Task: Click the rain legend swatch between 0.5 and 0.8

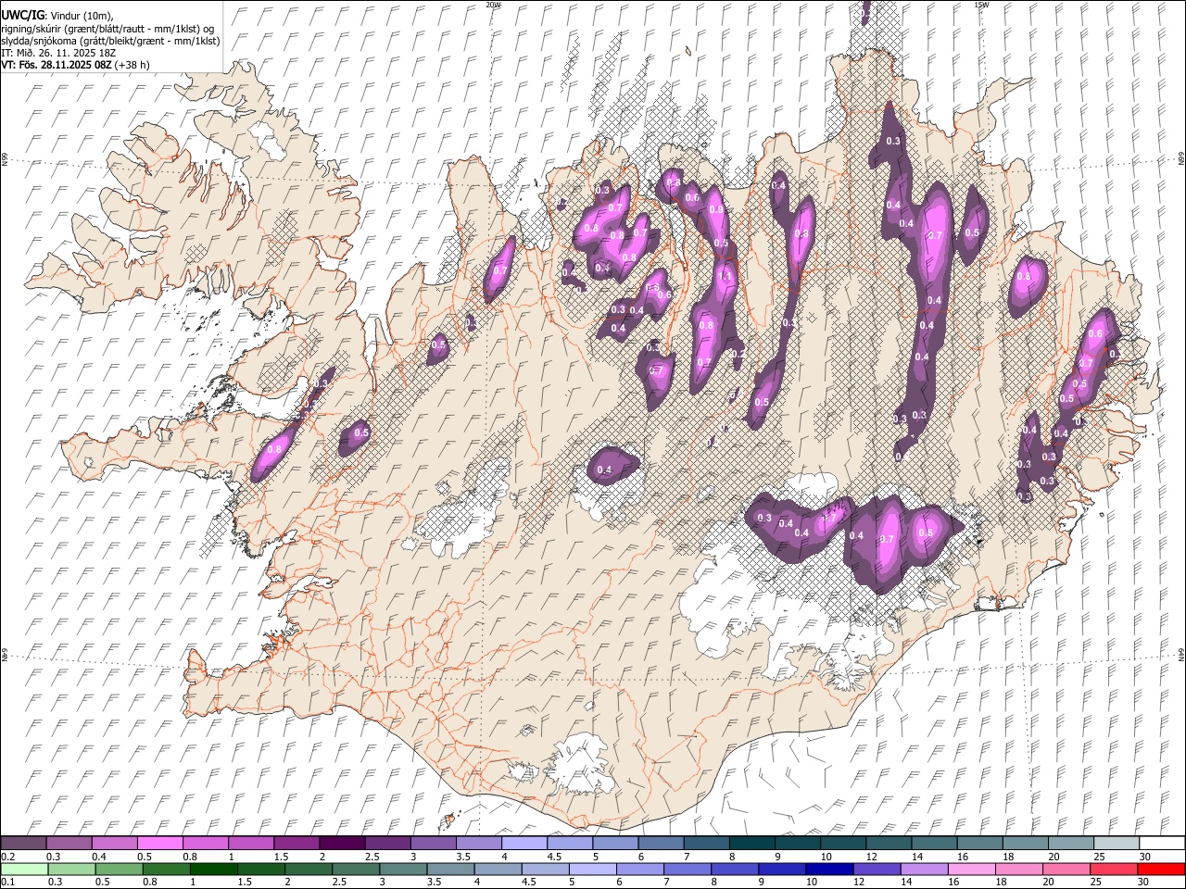Action: tap(118, 869)
